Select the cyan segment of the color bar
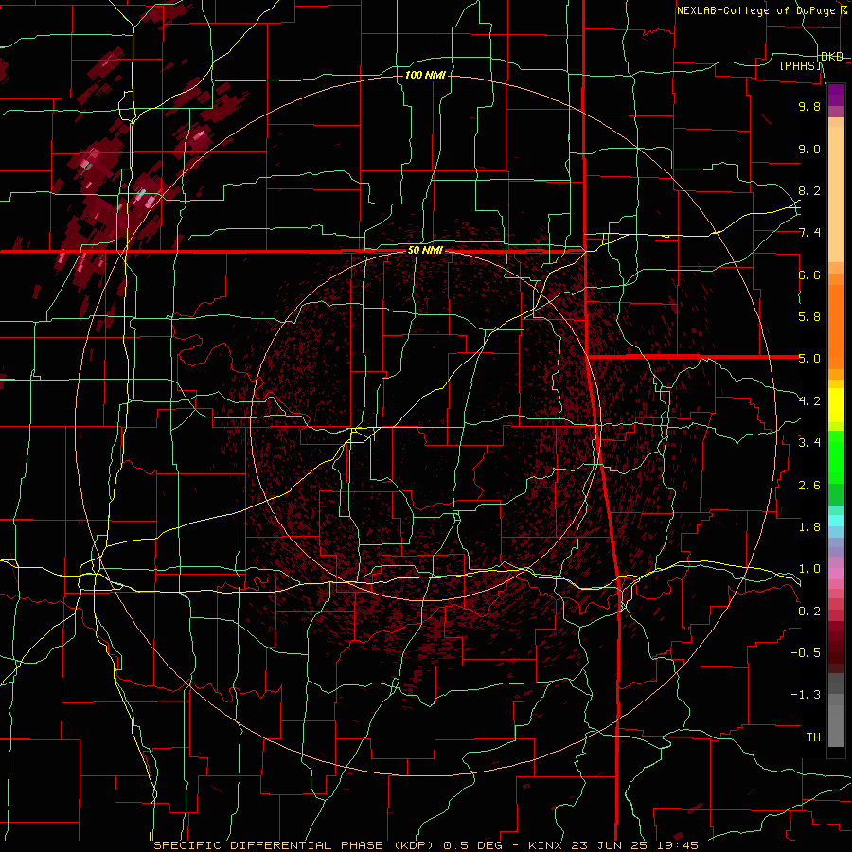 click(836, 521)
